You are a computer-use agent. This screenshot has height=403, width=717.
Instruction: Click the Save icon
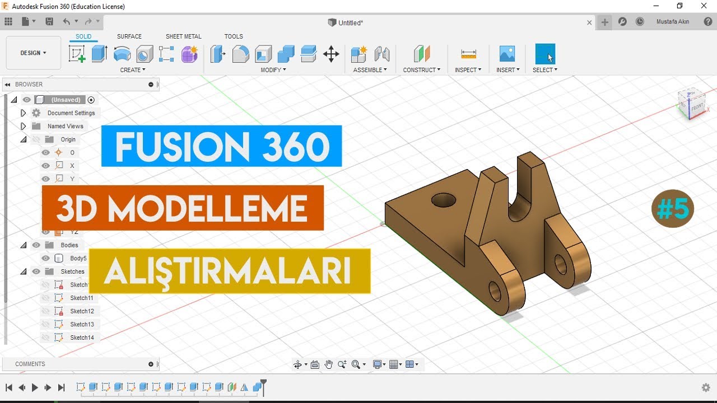pos(49,22)
